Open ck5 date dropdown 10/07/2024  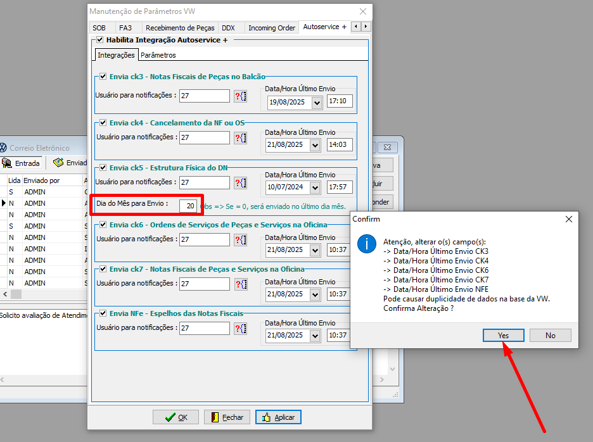tap(315, 187)
